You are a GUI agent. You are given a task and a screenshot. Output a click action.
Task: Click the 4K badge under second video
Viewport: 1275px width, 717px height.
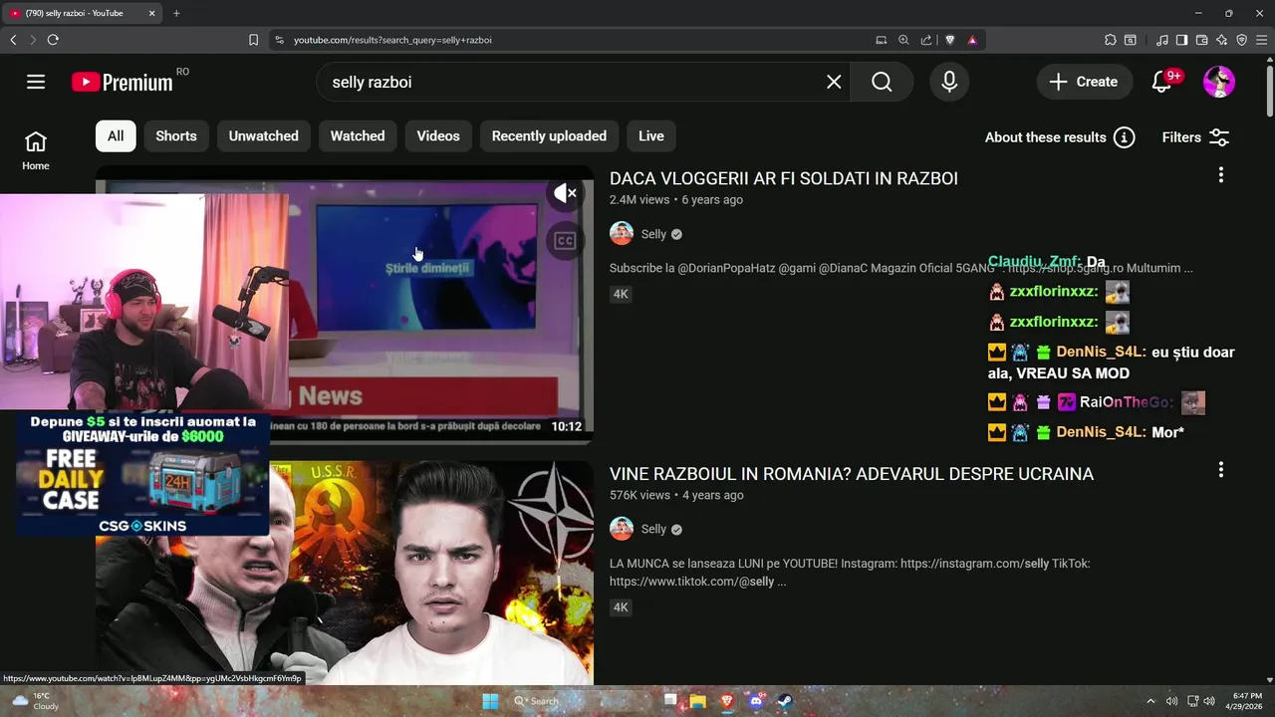pos(621,607)
